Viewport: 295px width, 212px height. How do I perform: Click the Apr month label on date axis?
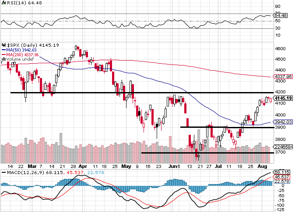pyautogui.click(x=83, y=166)
